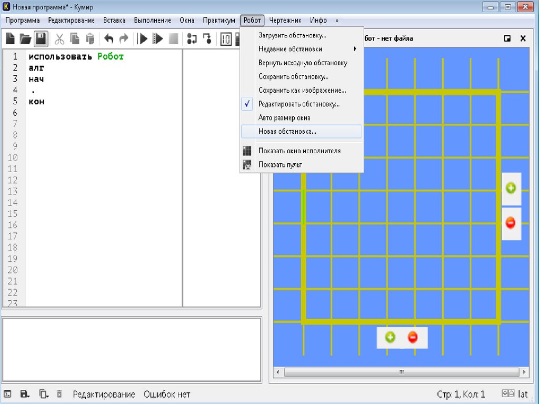Click the Undo arrow in toolbar
Image resolution: width=539 pixels, height=404 pixels.
(x=108, y=38)
